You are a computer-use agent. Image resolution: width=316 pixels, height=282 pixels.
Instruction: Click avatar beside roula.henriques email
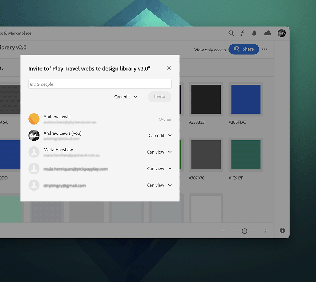[34, 169]
